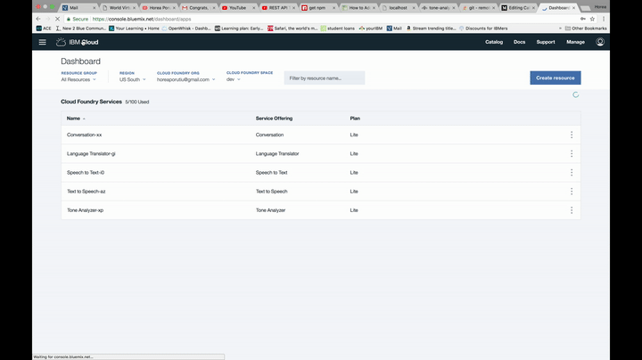This screenshot has height=360, width=642.
Task: Click the refresh spinner icon above the table
Action: coord(576,95)
